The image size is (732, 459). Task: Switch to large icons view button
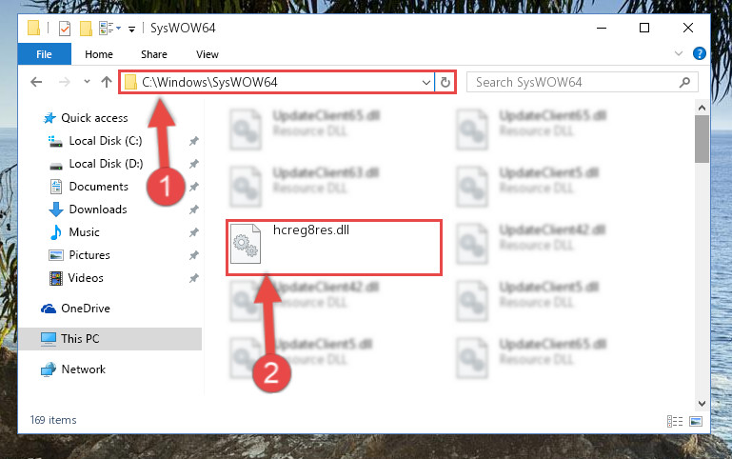tap(696, 421)
